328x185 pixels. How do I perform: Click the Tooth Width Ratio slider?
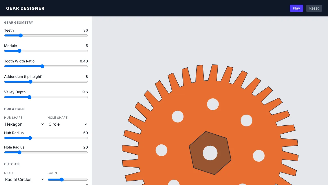46,66
